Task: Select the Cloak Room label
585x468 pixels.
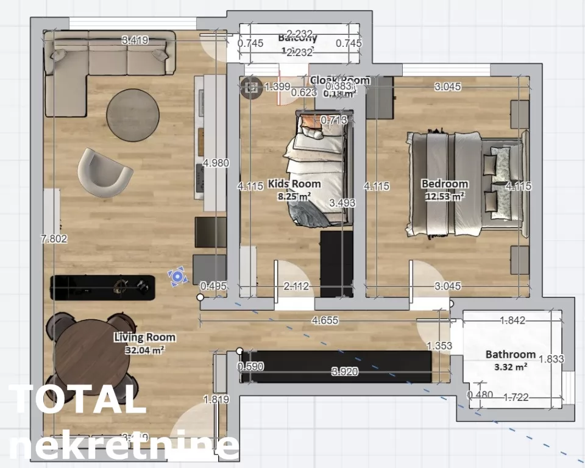Action: pos(340,80)
